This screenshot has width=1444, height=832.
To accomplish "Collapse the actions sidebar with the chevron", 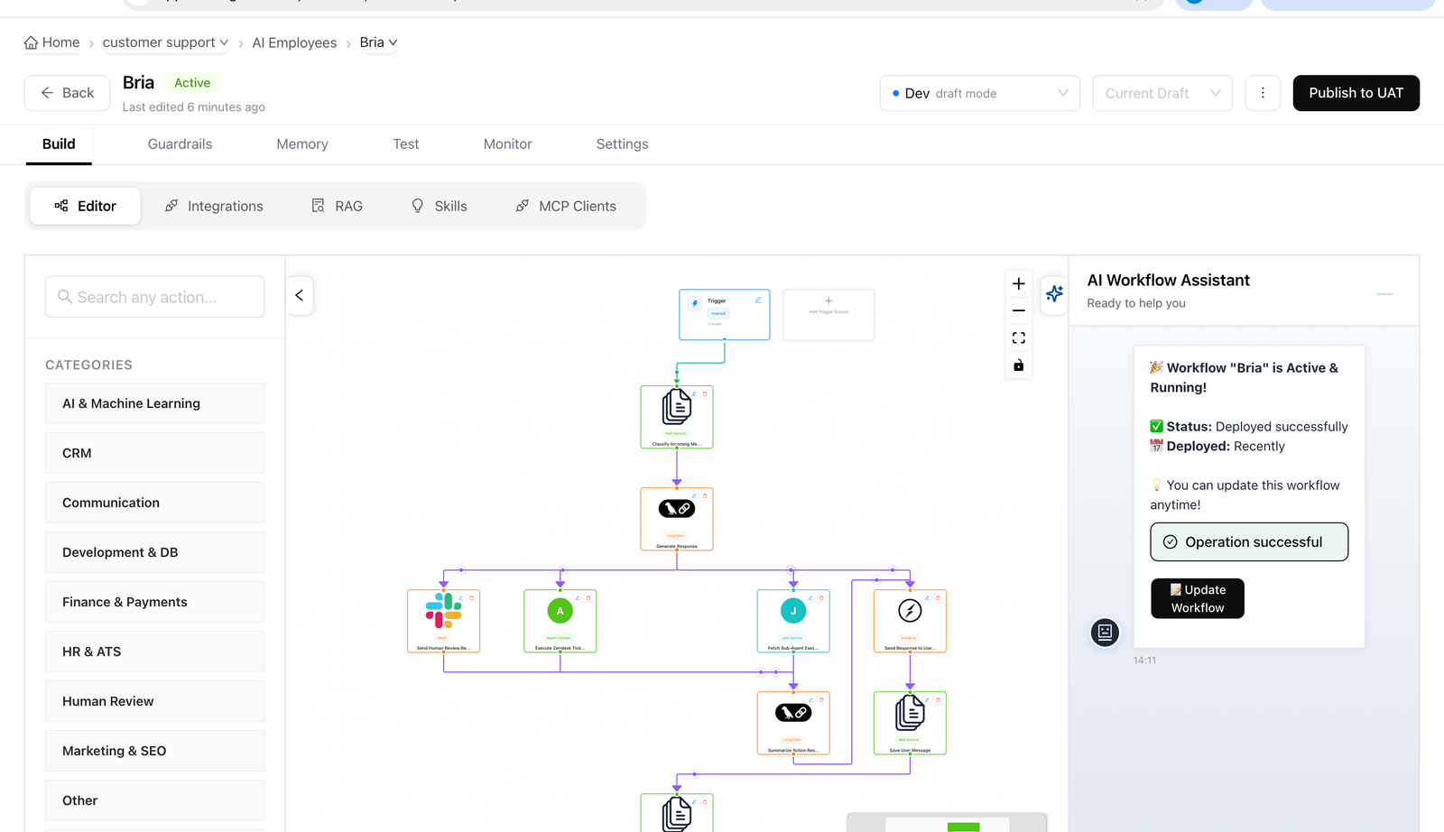I will click(300, 295).
